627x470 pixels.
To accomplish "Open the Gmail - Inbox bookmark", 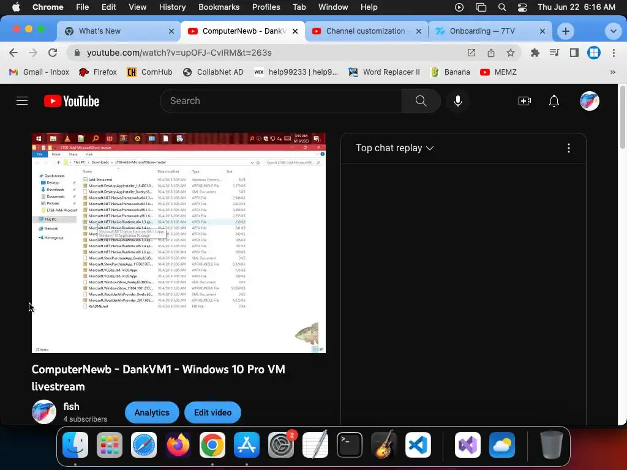I will click(x=39, y=72).
